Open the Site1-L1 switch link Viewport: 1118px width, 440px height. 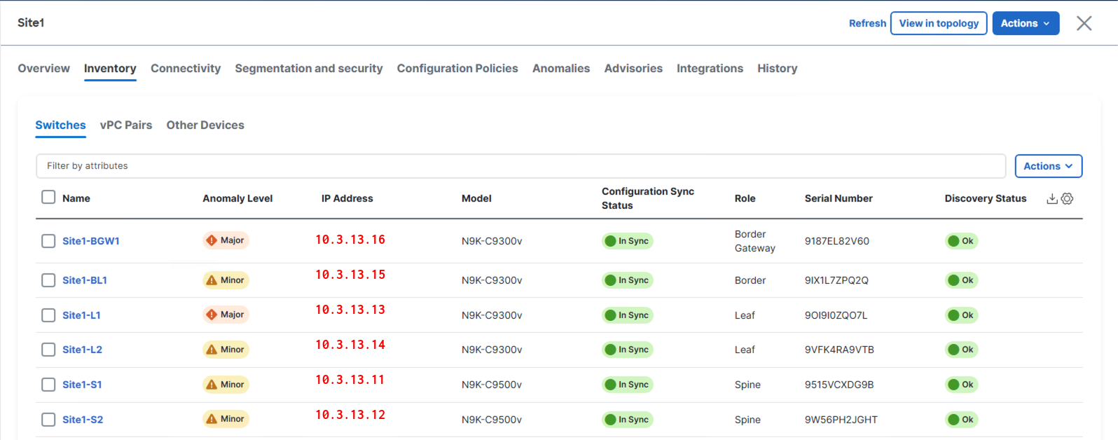tap(81, 315)
